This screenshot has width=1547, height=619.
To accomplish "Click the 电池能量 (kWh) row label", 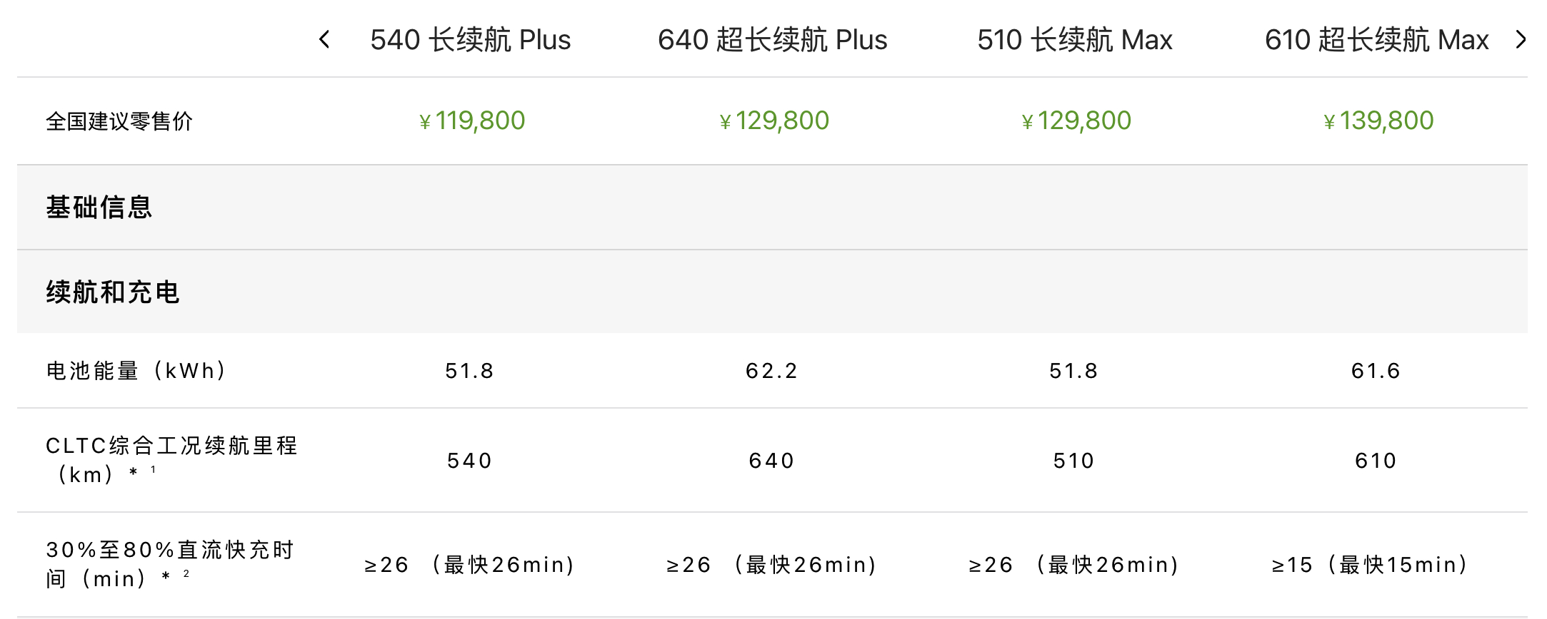I will pos(136,371).
